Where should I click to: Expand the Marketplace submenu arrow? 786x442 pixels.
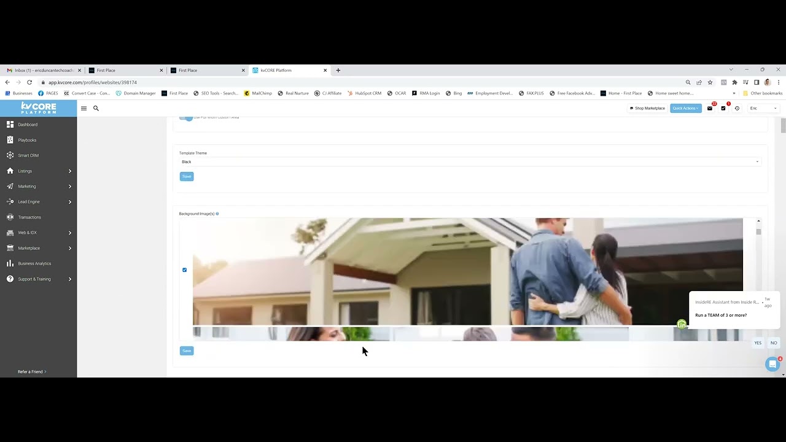pos(70,248)
